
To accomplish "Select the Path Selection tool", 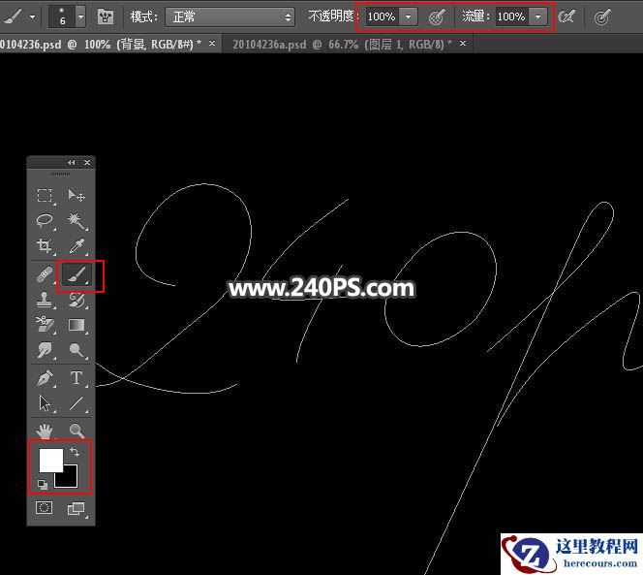I will (x=45, y=403).
